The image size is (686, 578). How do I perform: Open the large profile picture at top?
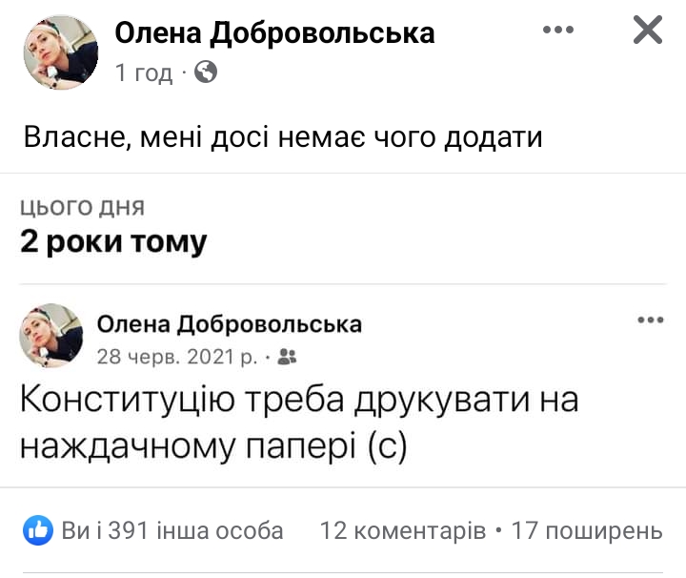pyautogui.click(x=61, y=53)
